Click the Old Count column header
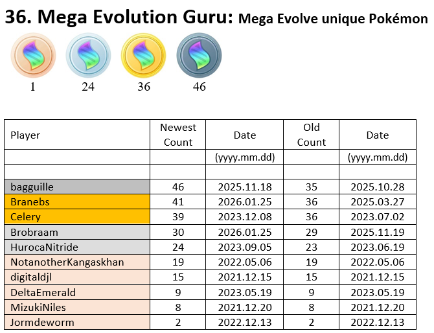This screenshot has width=434, height=333. tap(312, 135)
